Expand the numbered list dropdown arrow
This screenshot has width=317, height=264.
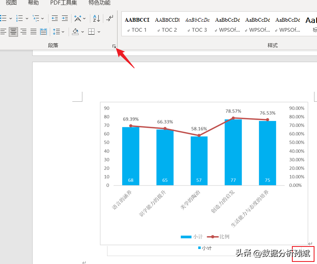coord(27,18)
